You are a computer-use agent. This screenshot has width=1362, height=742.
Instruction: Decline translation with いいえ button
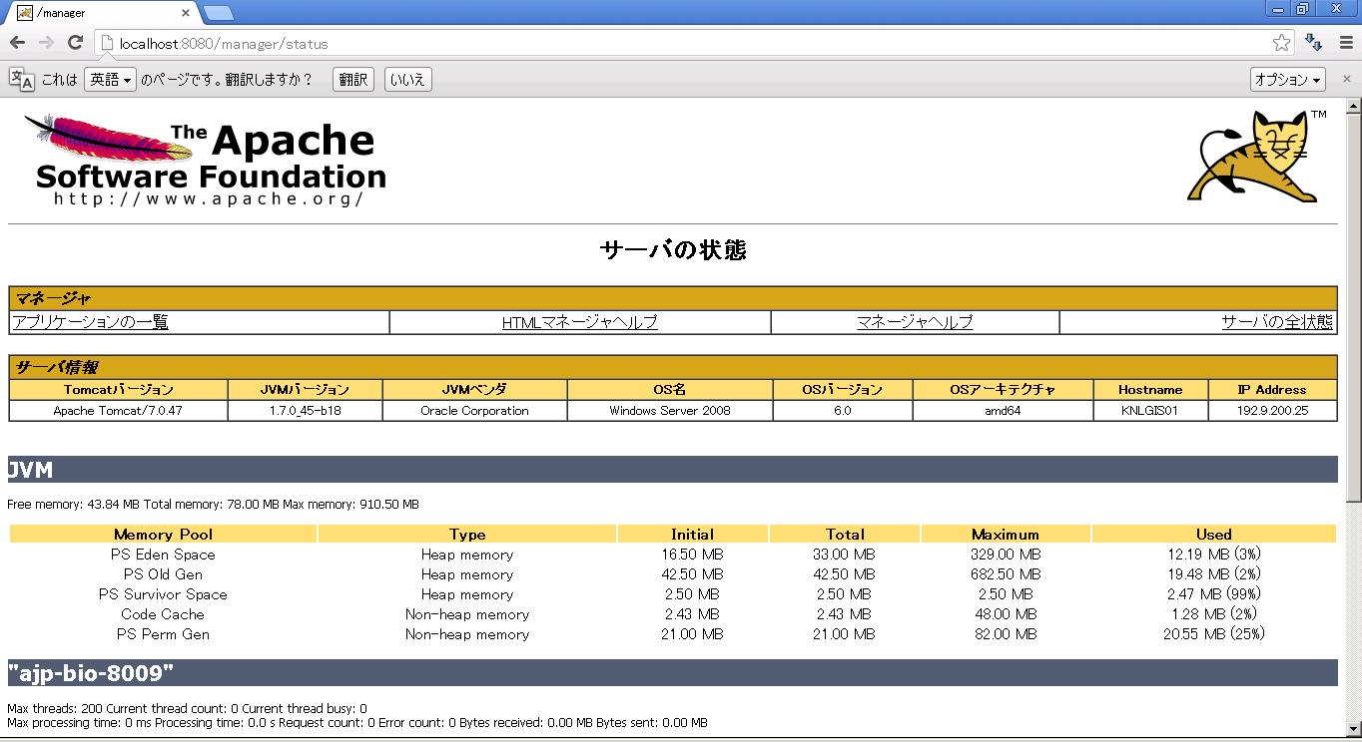pos(407,80)
